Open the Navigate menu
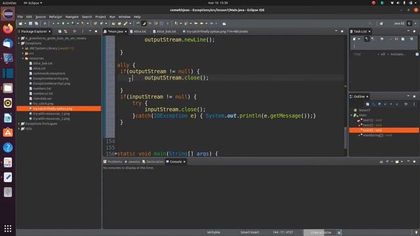Viewport: 420px width, 236px height. 72,16
